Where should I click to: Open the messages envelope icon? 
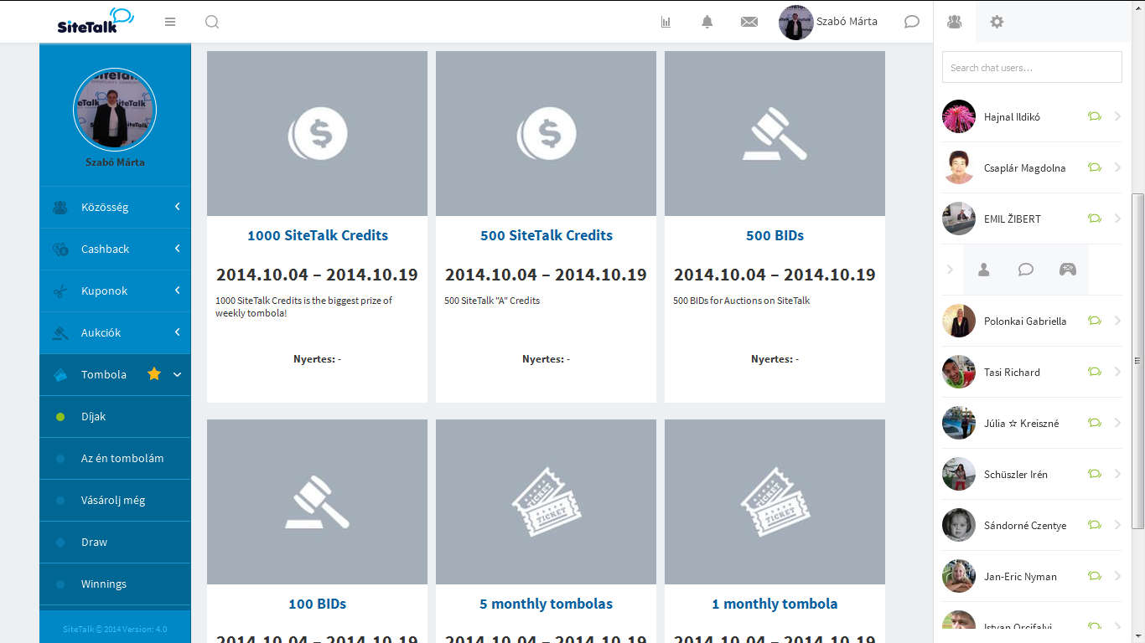749,22
